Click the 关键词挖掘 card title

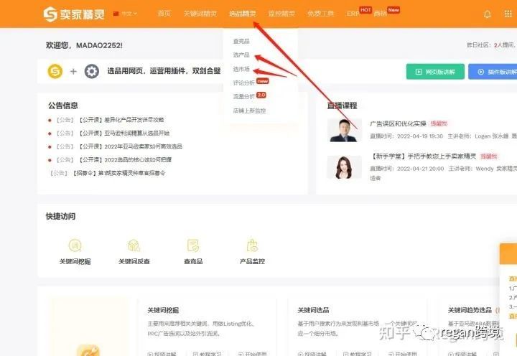coord(163,310)
